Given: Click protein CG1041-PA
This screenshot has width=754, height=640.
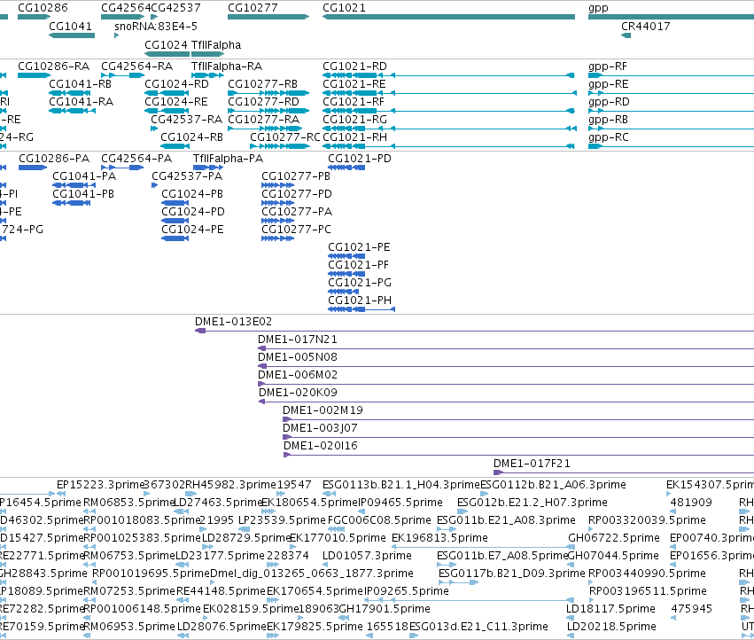Looking at the screenshot, I should click(x=84, y=176).
